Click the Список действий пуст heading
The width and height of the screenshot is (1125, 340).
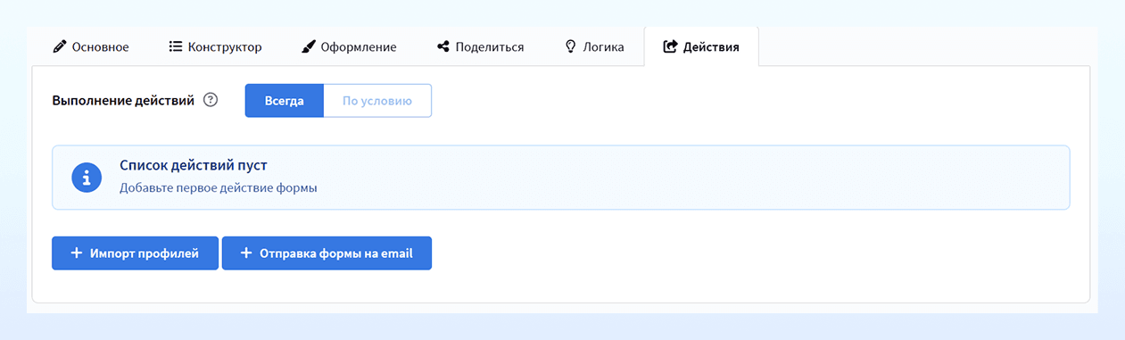coord(194,166)
